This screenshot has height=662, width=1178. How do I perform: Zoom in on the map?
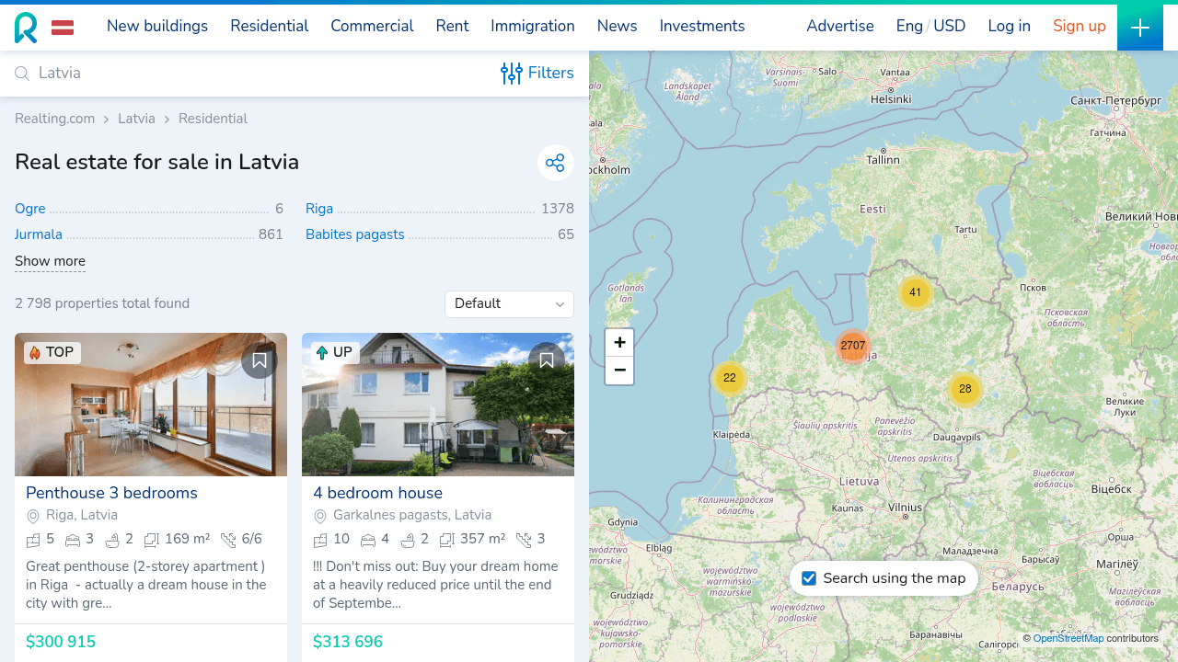coord(619,343)
